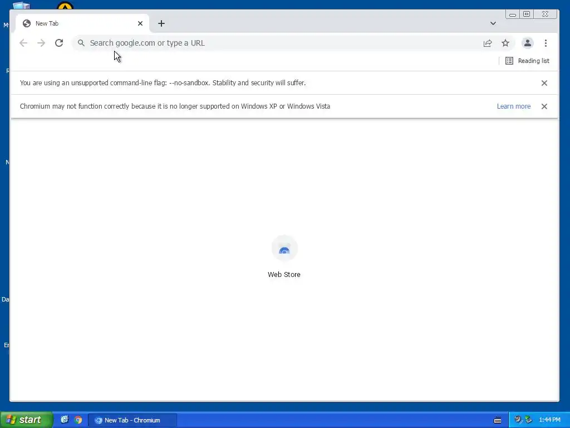This screenshot has height=428, width=570.
Task: Open the Windows start menu
Action: point(27,420)
